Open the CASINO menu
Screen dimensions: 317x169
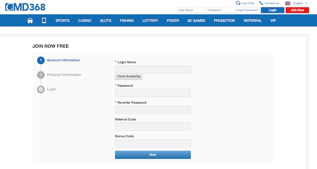85,20
